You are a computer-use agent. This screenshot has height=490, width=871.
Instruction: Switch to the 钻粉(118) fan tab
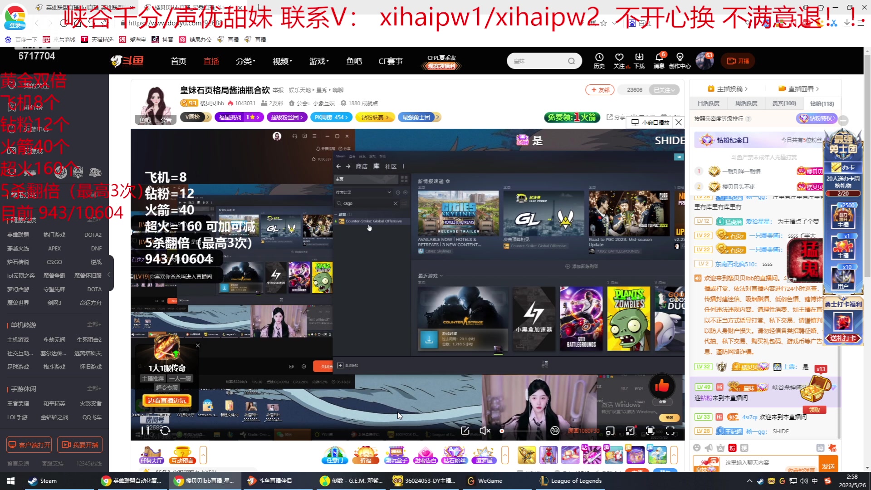(822, 103)
